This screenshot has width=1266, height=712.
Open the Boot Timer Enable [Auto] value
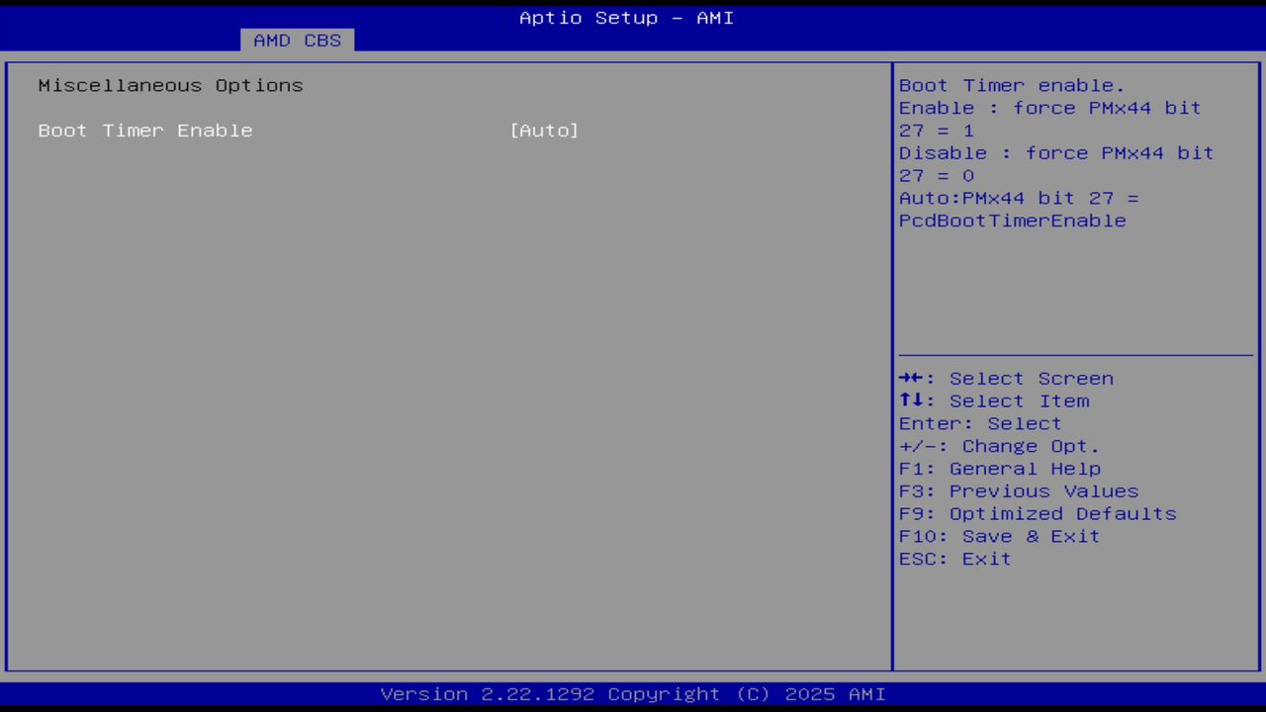click(x=544, y=131)
